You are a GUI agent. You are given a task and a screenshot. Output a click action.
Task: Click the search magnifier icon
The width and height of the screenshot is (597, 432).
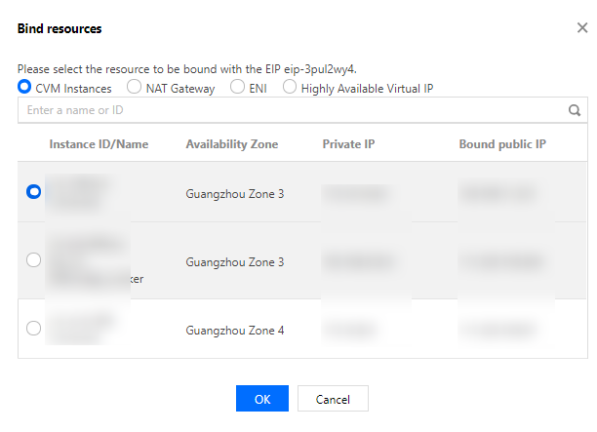(575, 110)
